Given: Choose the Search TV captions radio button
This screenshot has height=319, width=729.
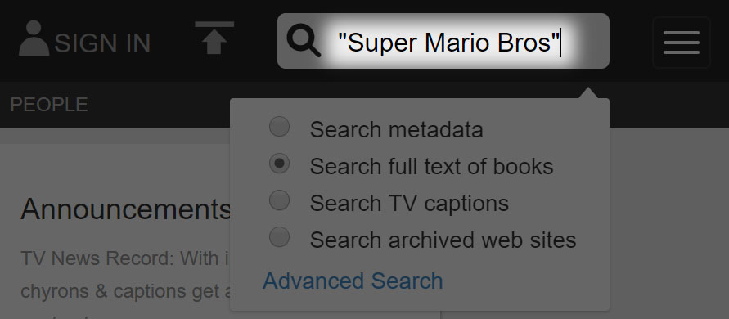Looking at the screenshot, I should point(280,200).
